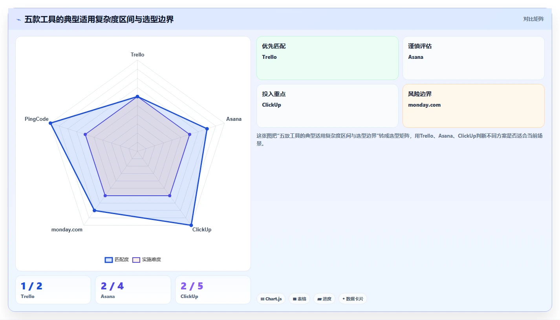This screenshot has width=560, height=320.
Task: Select the 实施难度 data point on monday.com axis
Action: 105,195
